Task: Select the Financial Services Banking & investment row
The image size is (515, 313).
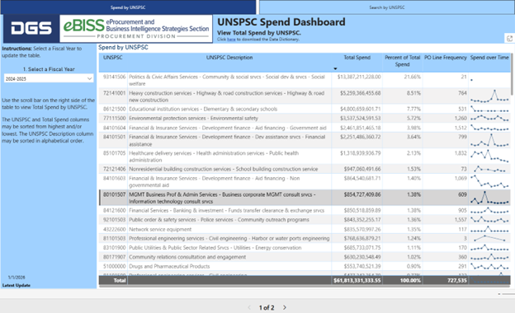Action: tap(226, 210)
